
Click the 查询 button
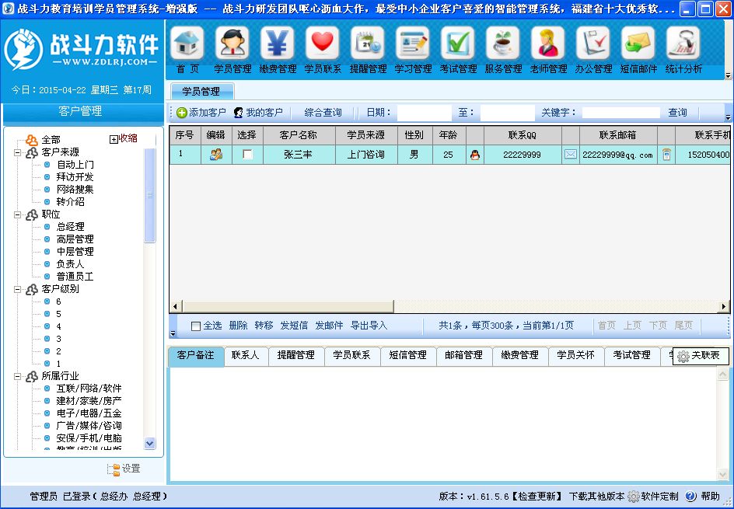(677, 113)
